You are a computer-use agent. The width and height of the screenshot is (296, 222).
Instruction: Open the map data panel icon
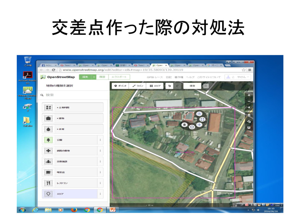point(249,121)
